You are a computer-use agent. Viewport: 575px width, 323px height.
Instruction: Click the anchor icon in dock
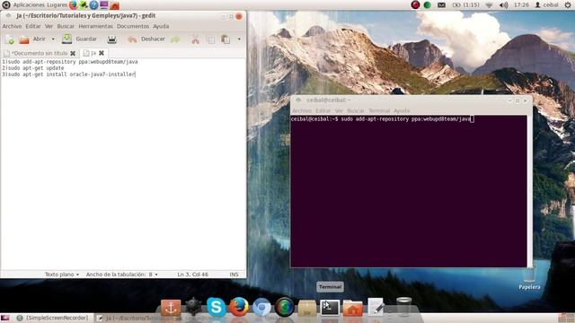coord(171,308)
